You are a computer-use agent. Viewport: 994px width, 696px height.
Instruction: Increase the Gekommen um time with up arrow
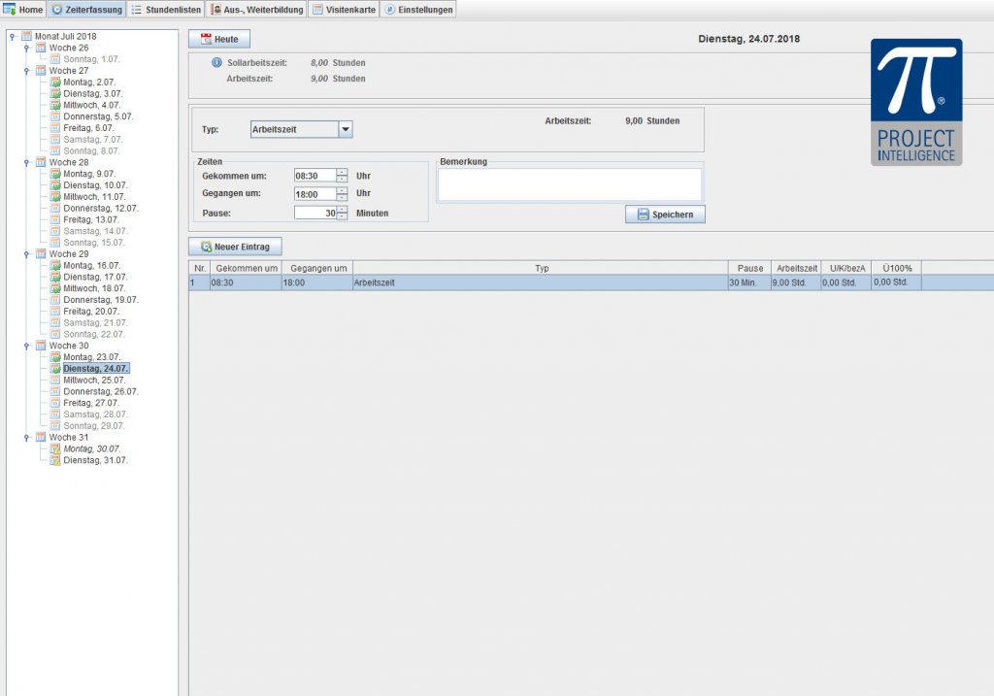[342, 173]
